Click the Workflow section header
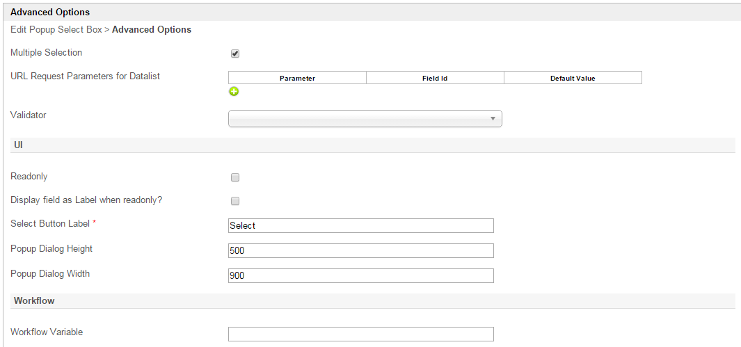This screenshot has height=347, width=741. coord(34,301)
